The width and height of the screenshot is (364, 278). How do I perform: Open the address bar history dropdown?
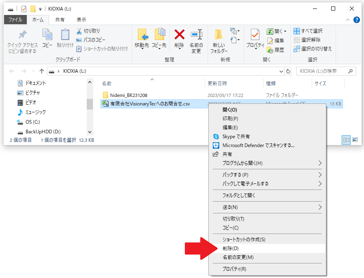pyautogui.click(x=282, y=71)
